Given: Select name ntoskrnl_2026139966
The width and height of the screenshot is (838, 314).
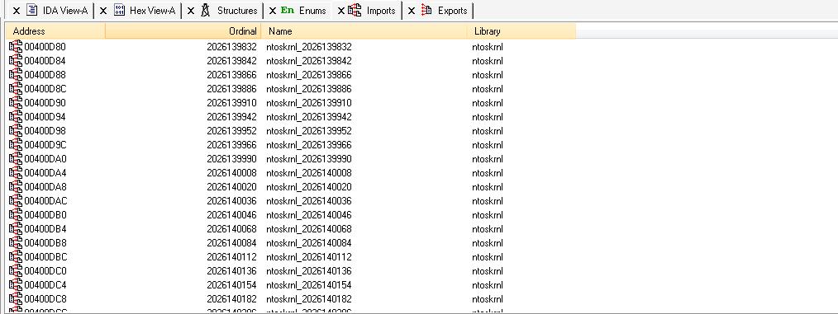Looking at the screenshot, I should (309, 145).
